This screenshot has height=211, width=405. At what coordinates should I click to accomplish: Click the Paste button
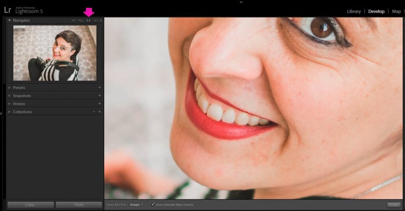(x=79, y=205)
